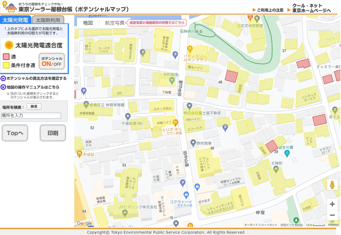
Task: Click the 板橋区立 仲宿保育園 school marker
Action: pyautogui.click(x=86, y=105)
